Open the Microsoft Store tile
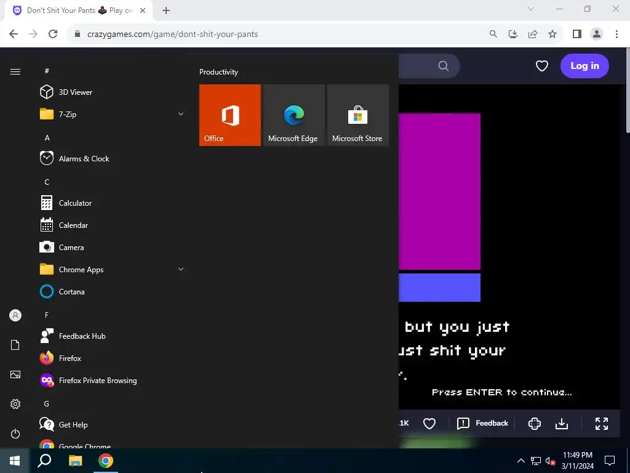Image resolution: width=630 pixels, height=473 pixels. [358, 115]
